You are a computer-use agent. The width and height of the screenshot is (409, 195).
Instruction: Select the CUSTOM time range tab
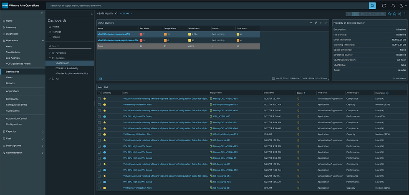pyautogui.click(x=379, y=14)
